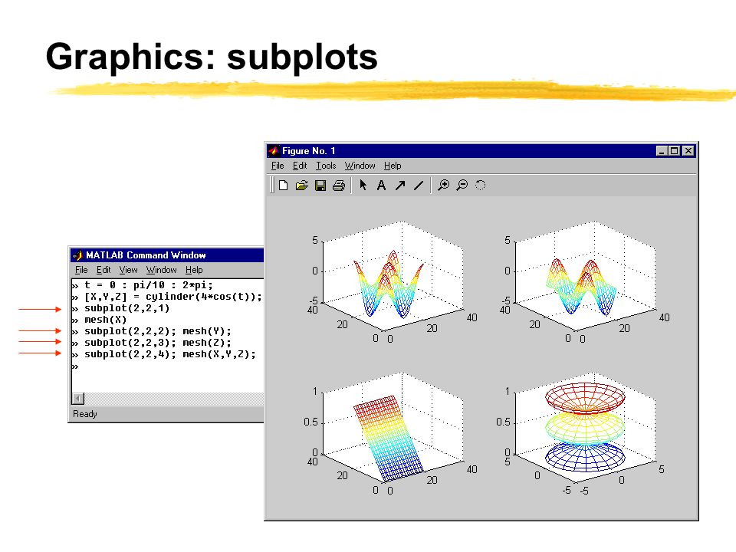Select the Insert Line tool
Image resolution: width=736 pixels, height=552 pixels.
pos(419,186)
